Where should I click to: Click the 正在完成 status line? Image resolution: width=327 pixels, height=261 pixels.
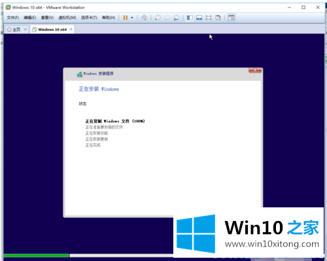tap(93, 145)
